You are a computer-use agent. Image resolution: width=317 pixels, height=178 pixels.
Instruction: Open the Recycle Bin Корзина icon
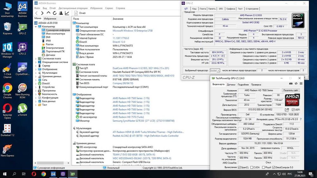click(x=8, y=28)
